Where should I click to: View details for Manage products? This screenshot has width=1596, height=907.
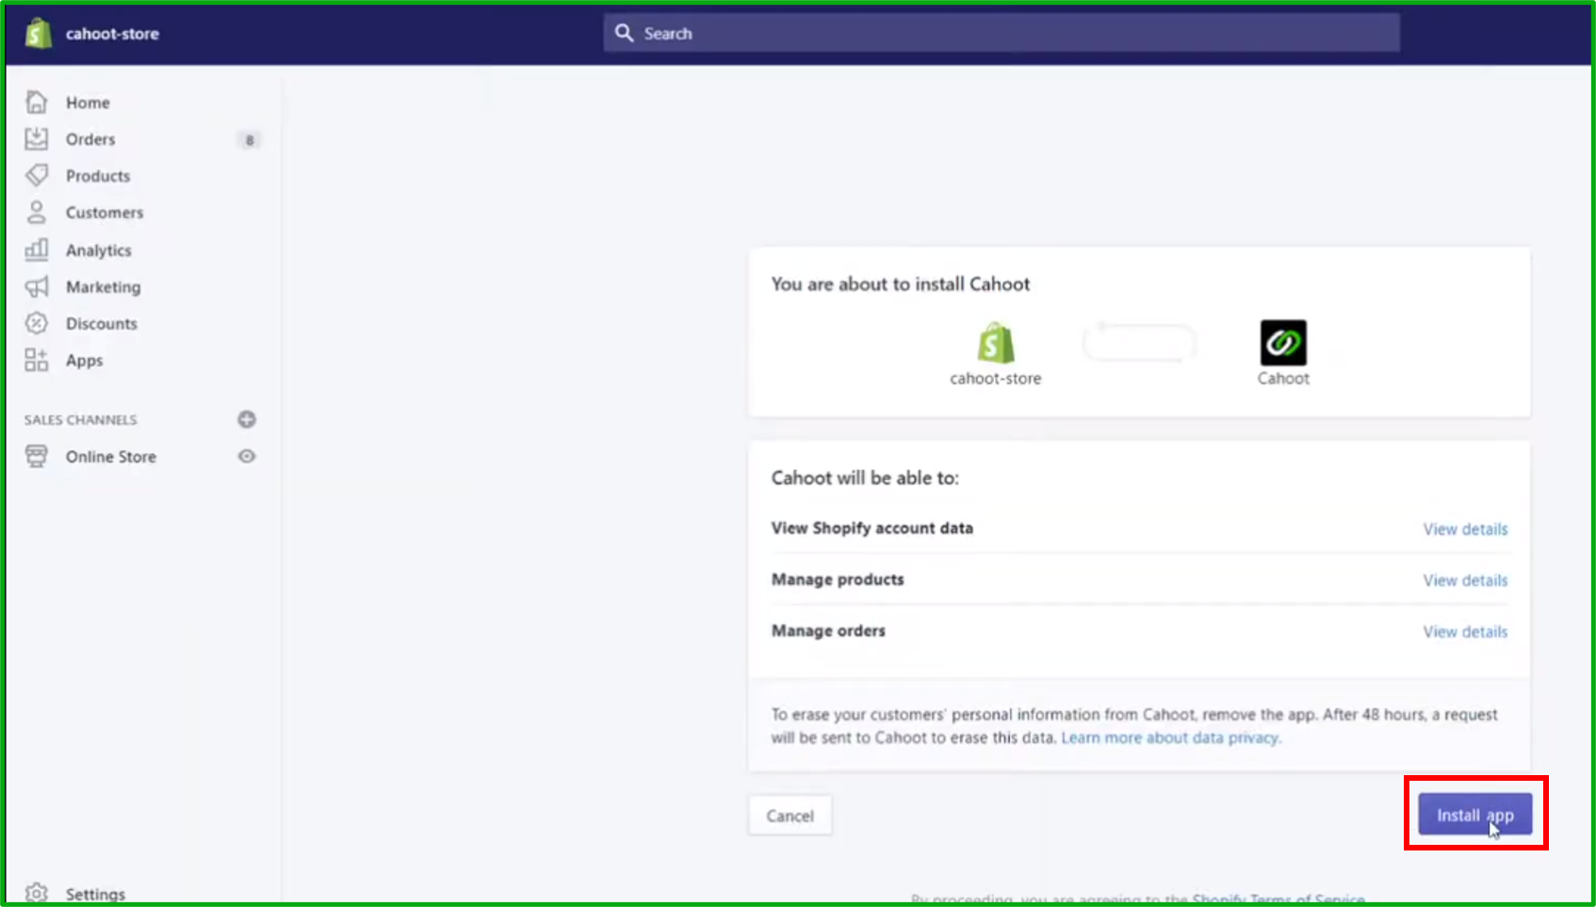tap(1465, 580)
